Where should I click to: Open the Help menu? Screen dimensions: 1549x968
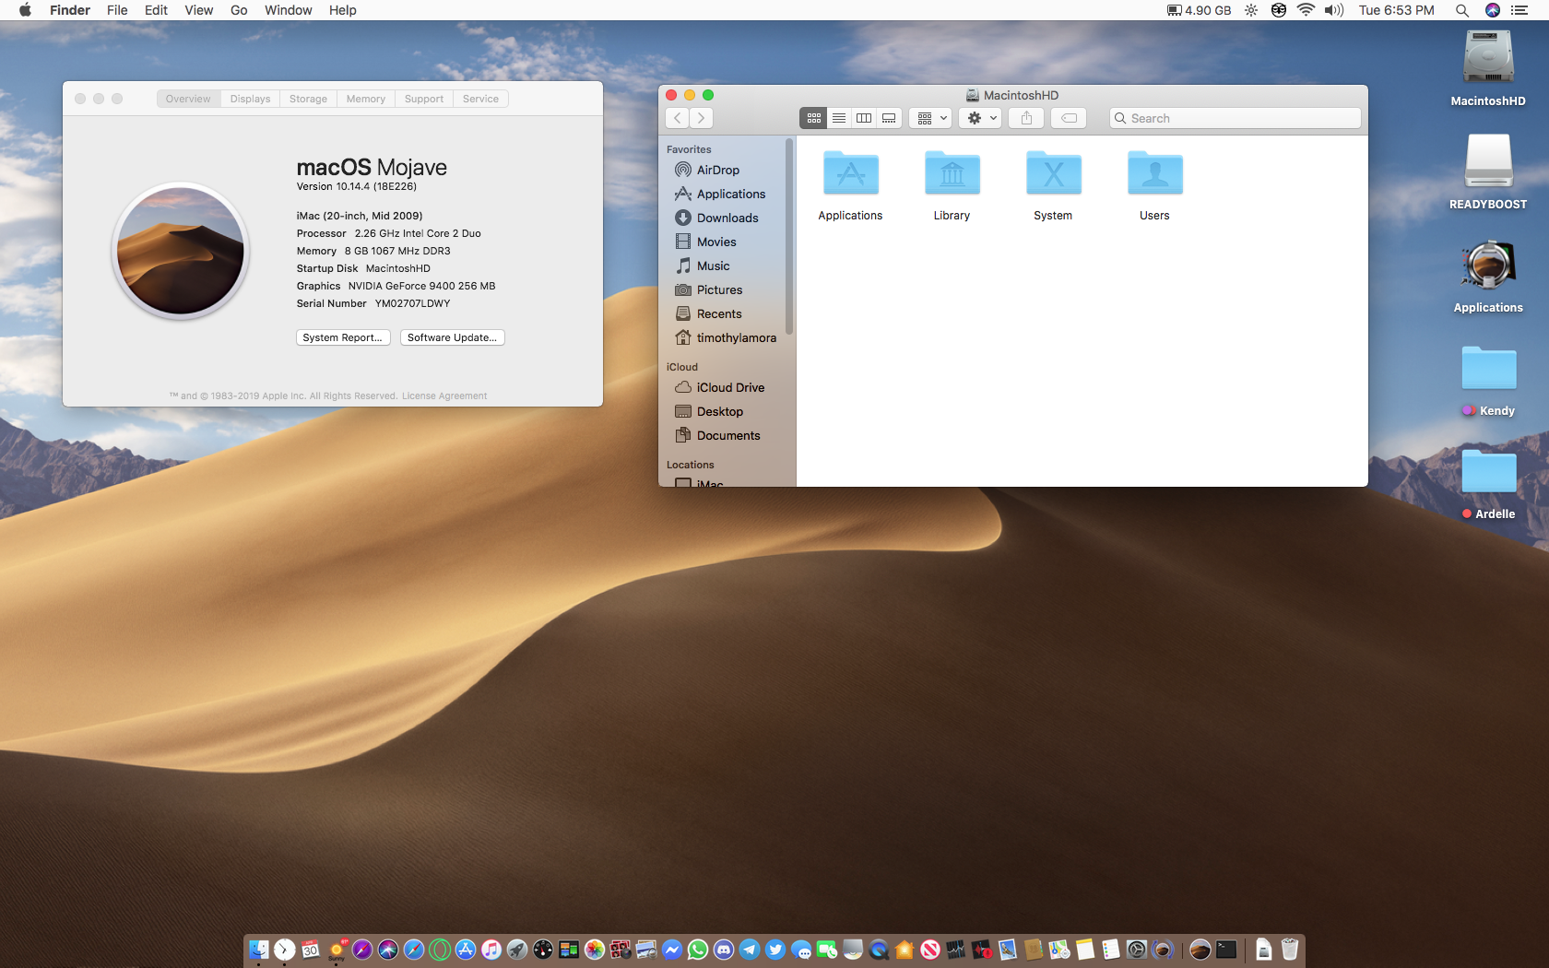pos(342,10)
